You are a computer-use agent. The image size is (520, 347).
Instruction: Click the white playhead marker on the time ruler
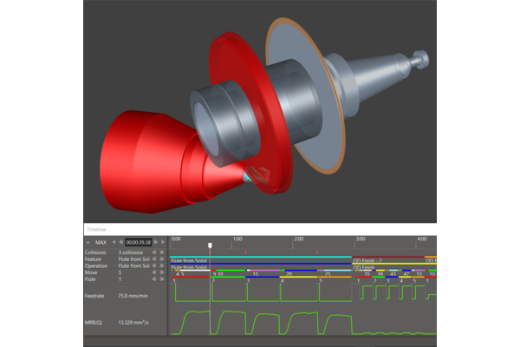click(x=210, y=246)
